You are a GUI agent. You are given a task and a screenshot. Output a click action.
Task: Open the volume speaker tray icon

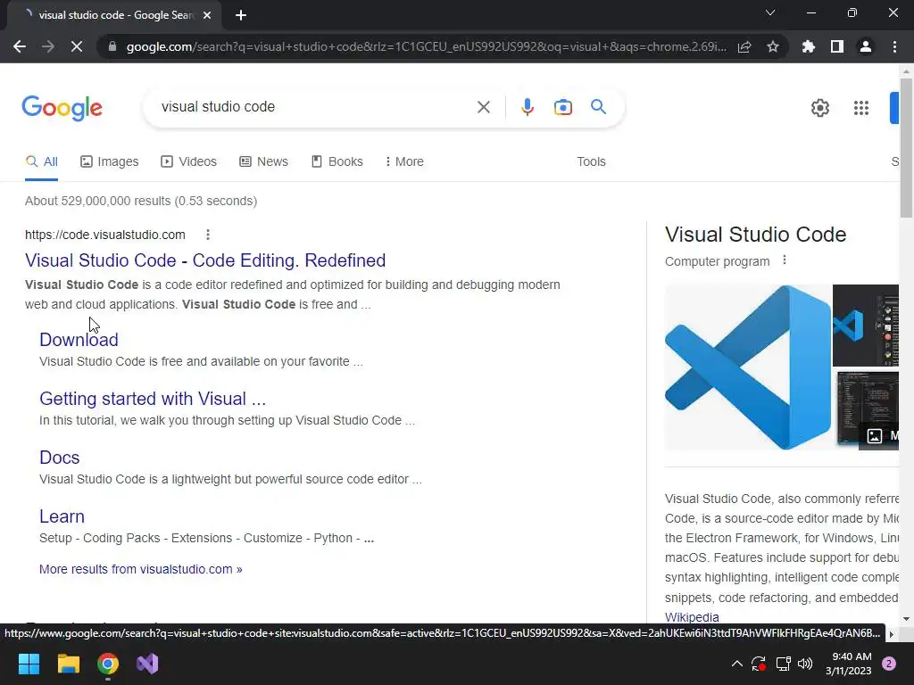(x=805, y=664)
